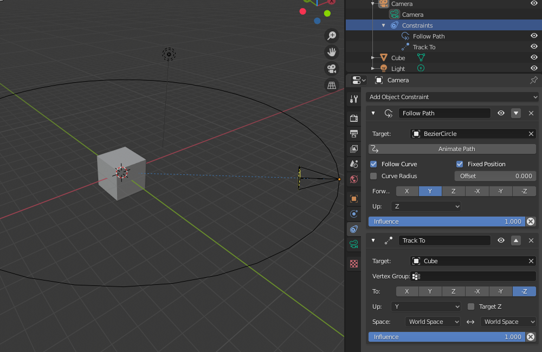Click the Follow Path constraint name field

[444, 113]
